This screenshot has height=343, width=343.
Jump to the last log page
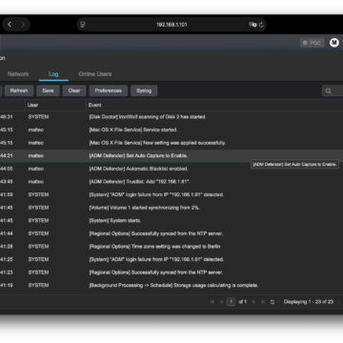coord(263,302)
